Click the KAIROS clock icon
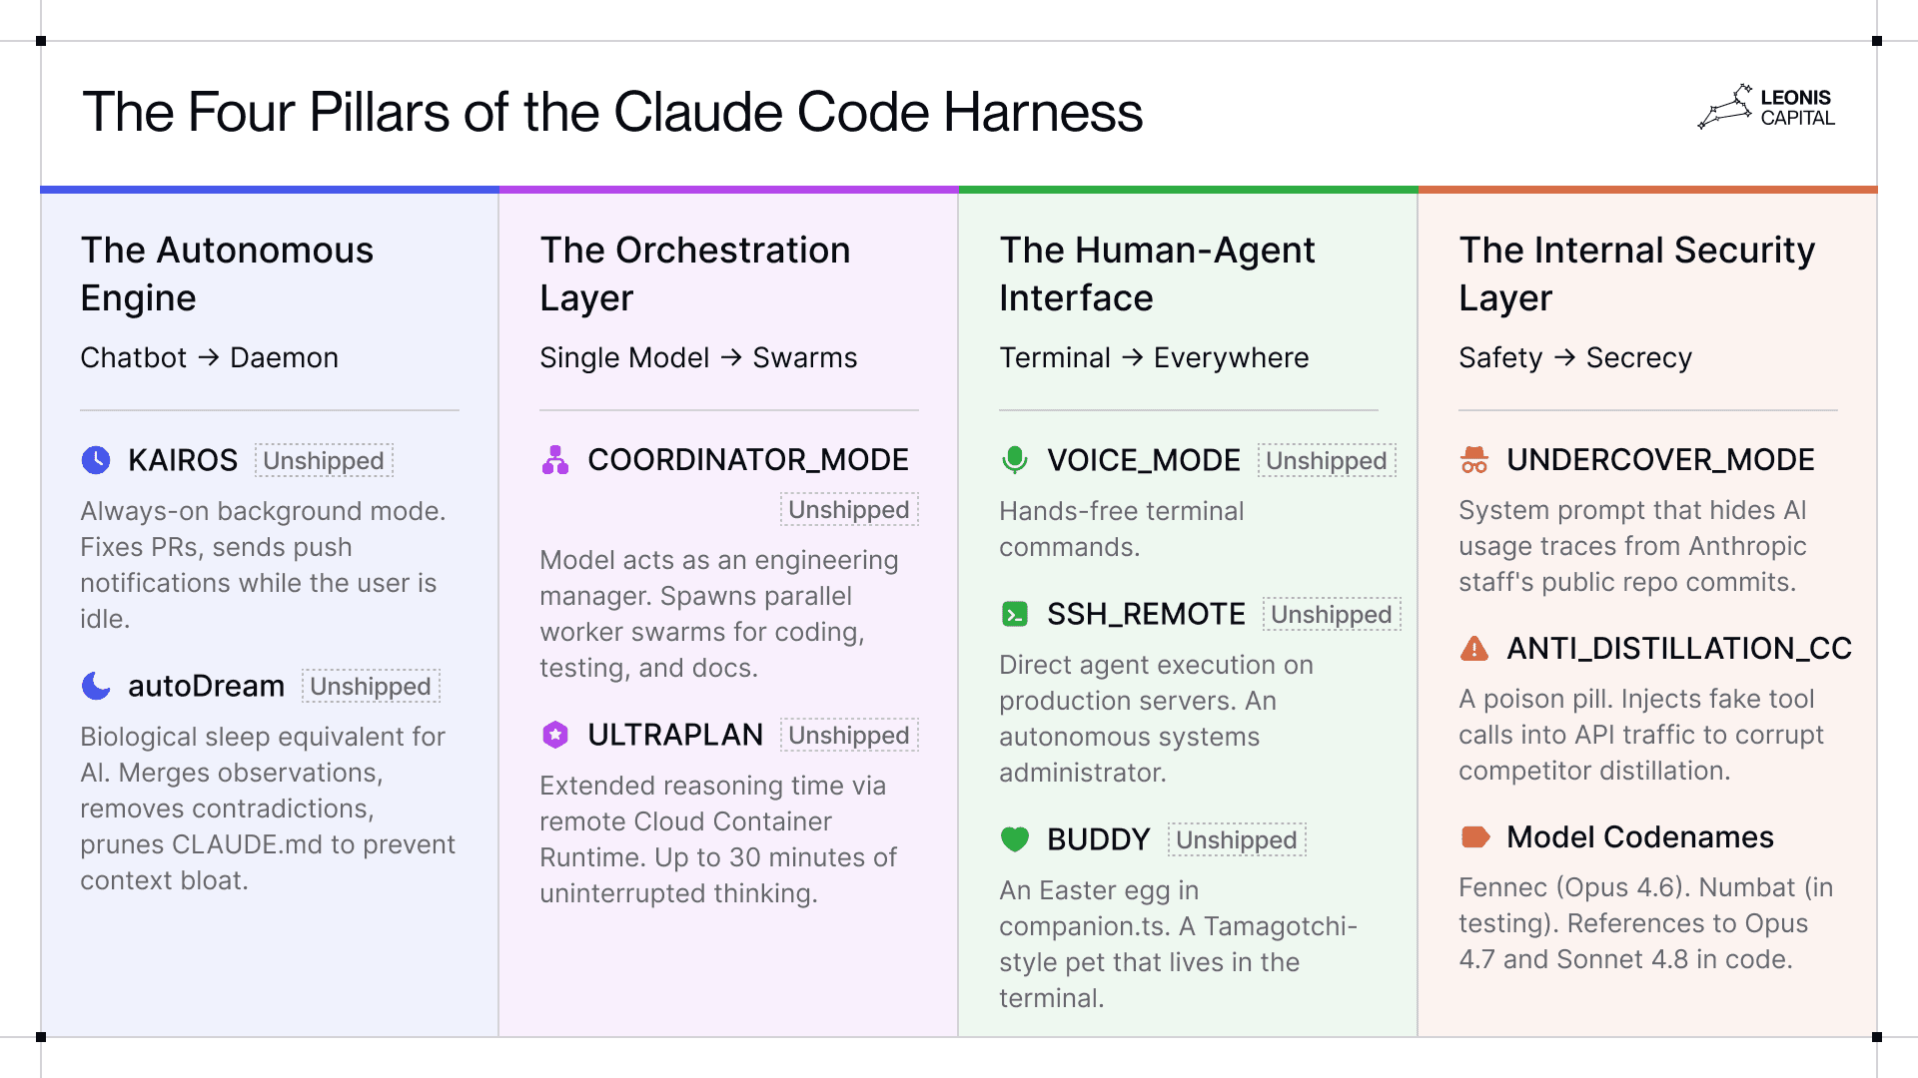Screen dimensions: 1918x1078 96,460
